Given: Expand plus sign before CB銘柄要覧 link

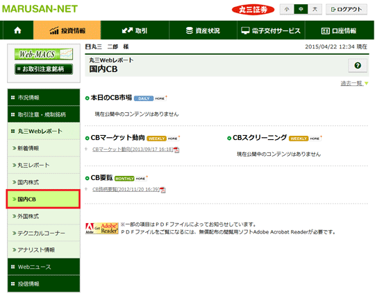Looking at the screenshot, I should pos(86,189).
